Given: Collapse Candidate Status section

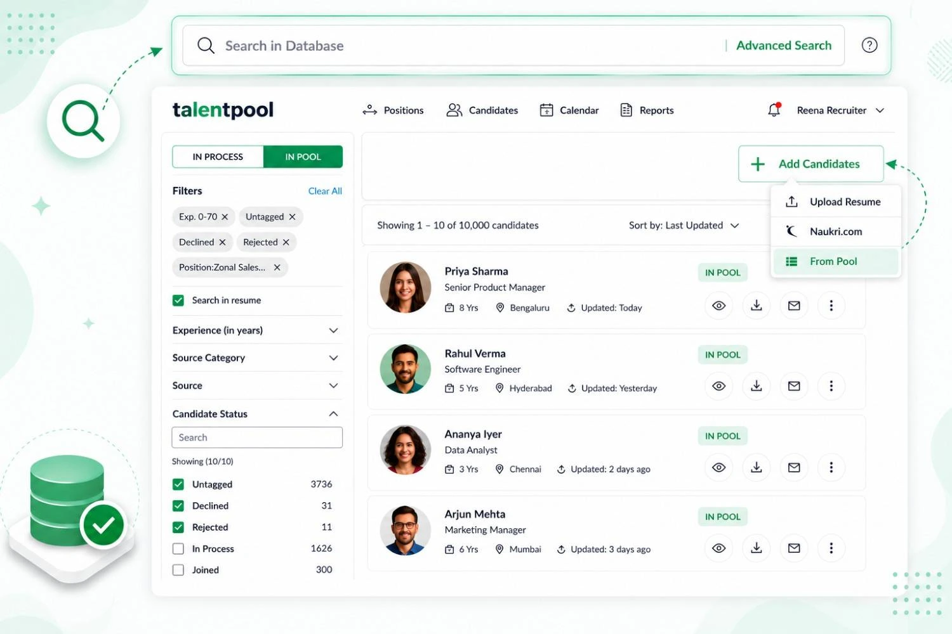Looking at the screenshot, I should tap(333, 414).
